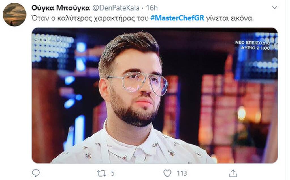This screenshot has height=180, width=290.
Task: Click the like count 113
Action: [182, 173]
